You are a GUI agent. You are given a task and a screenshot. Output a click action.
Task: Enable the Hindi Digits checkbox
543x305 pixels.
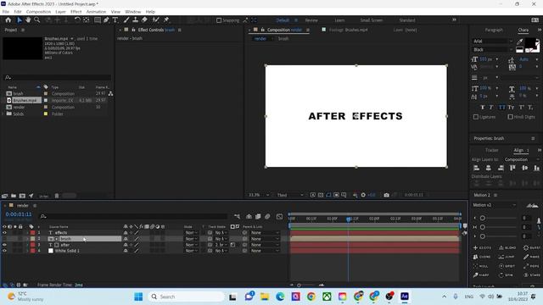(510, 117)
